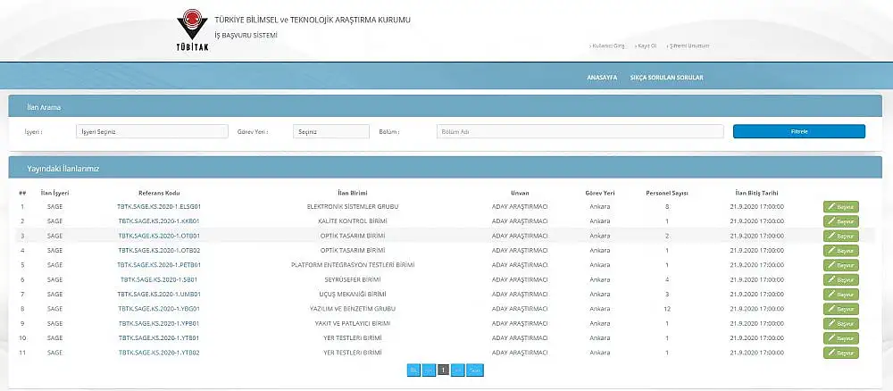Viewport: 893px width, 391px height.
Task: Click the Referans Kodu column header
Action: click(159, 193)
